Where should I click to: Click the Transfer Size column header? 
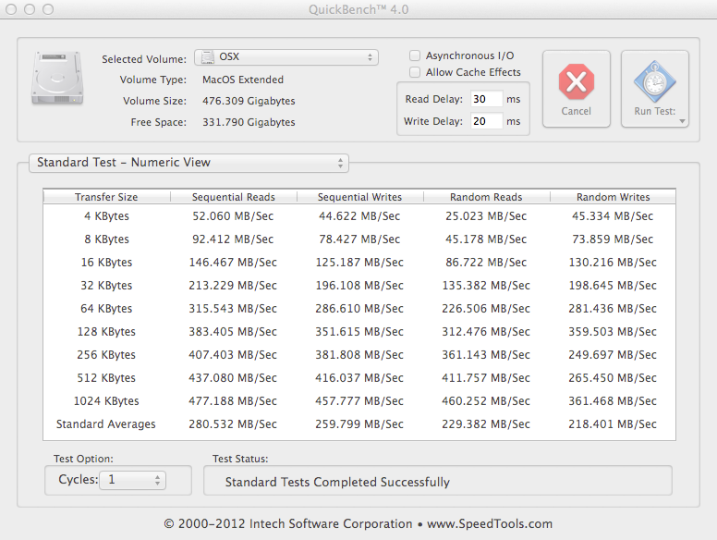click(x=106, y=197)
